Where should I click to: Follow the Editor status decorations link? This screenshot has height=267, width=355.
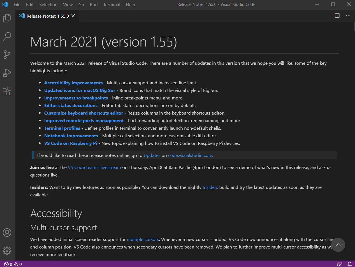71,106
